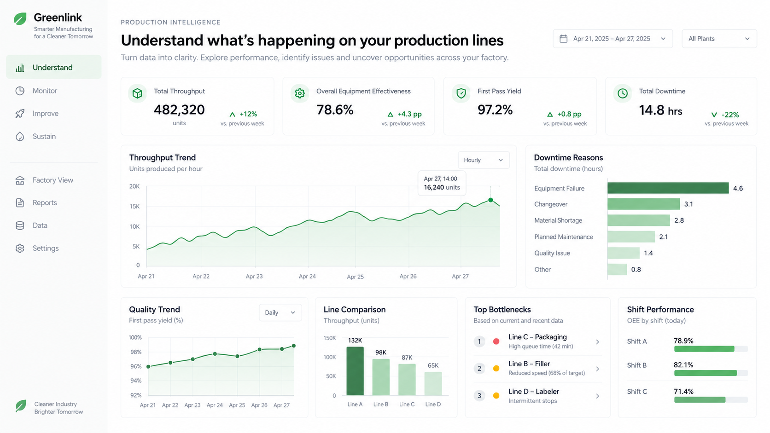
Task: Click the Monitor pie chart icon
Action: (20, 91)
